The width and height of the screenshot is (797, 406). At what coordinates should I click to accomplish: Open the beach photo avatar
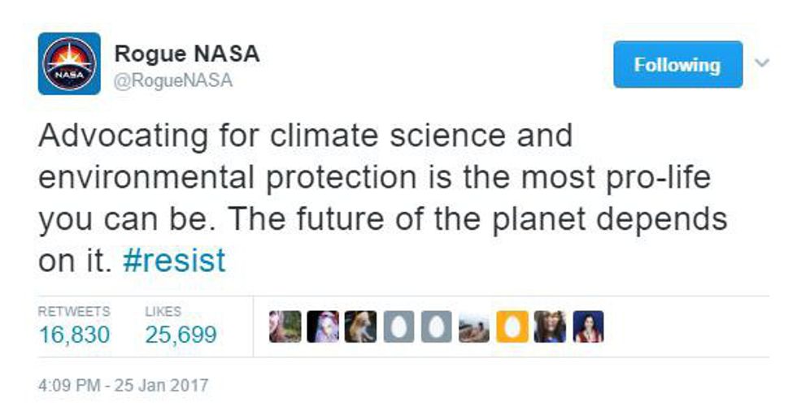pos(474,326)
